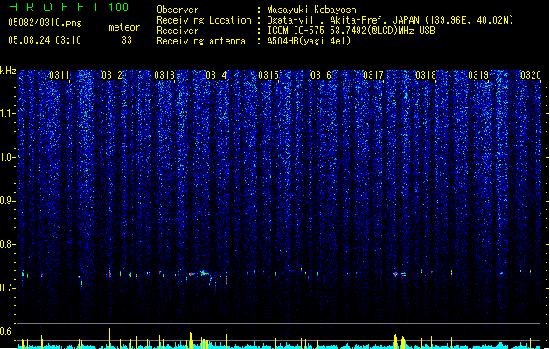Click the 0.9 kHz axis tick label
The width and height of the screenshot is (550, 349).
[7, 201]
